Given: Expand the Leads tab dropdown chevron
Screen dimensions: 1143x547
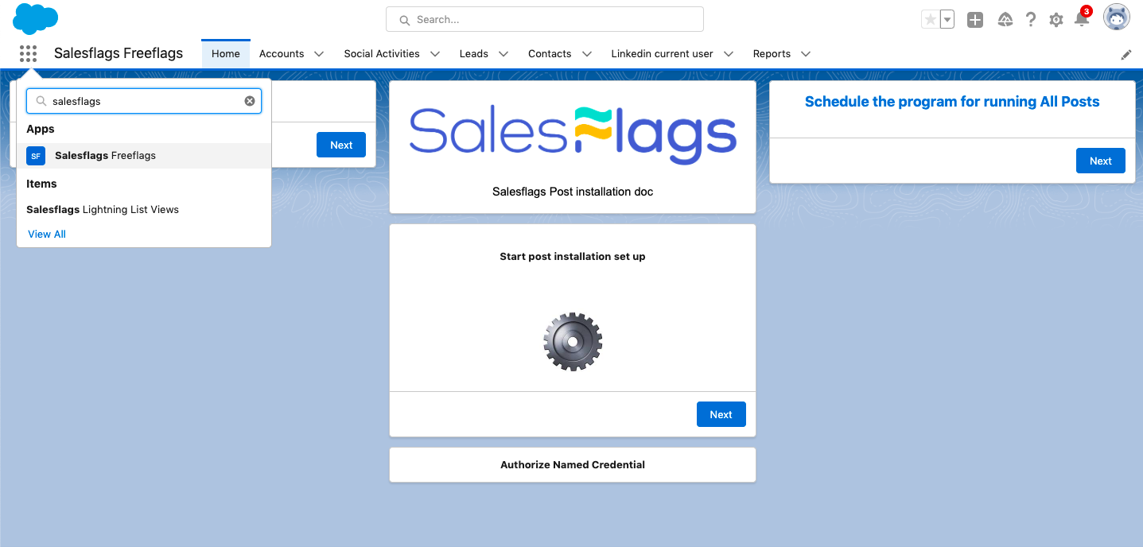Looking at the screenshot, I should 503,54.
